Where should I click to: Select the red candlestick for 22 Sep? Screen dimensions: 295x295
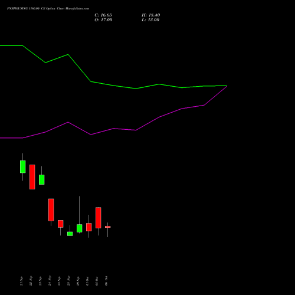coord(32,177)
